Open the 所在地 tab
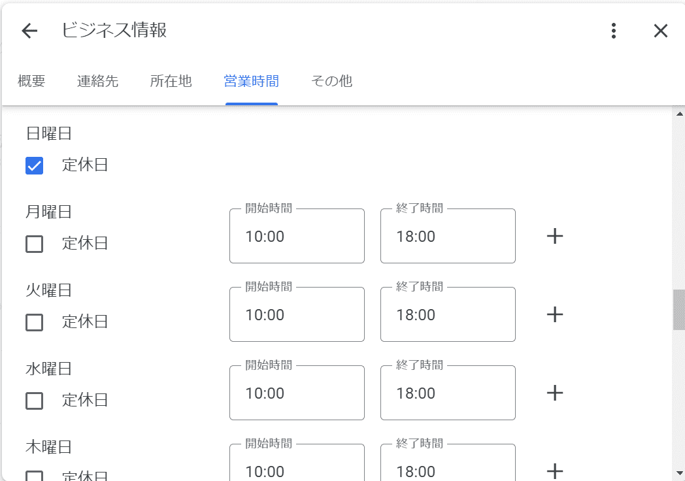 point(171,81)
